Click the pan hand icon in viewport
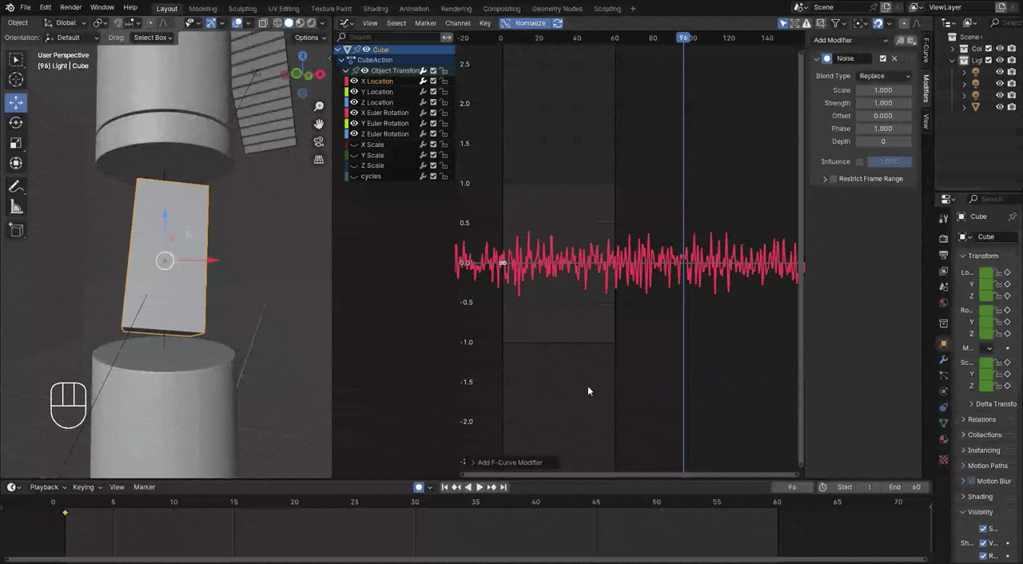The height and width of the screenshot is (564, 1023). pyautogui.click(x=319, y=124)
